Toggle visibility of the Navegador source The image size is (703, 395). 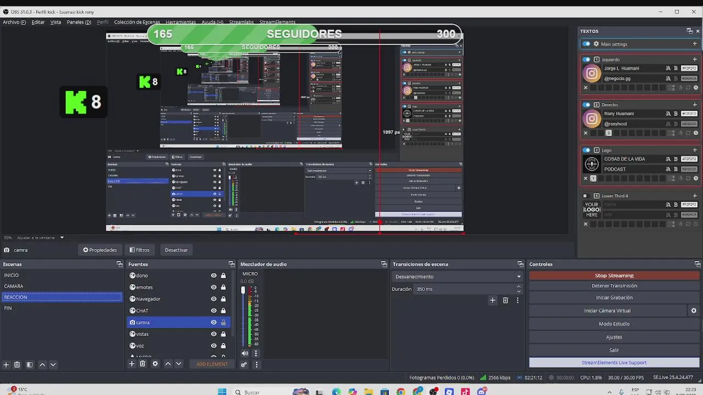(214, 299)
